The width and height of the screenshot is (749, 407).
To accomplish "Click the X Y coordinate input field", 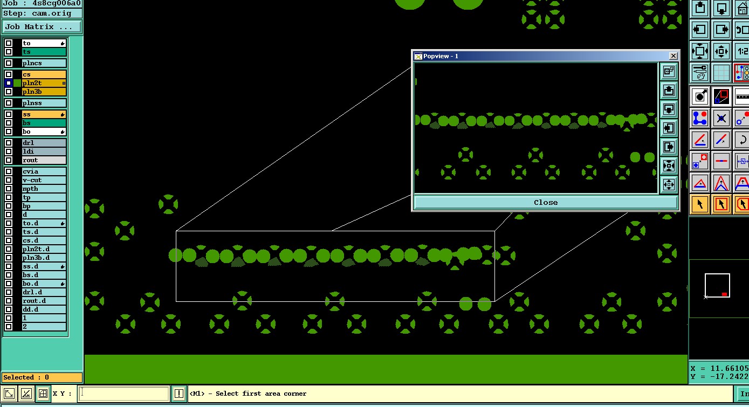I will click(x=123, y=394).
